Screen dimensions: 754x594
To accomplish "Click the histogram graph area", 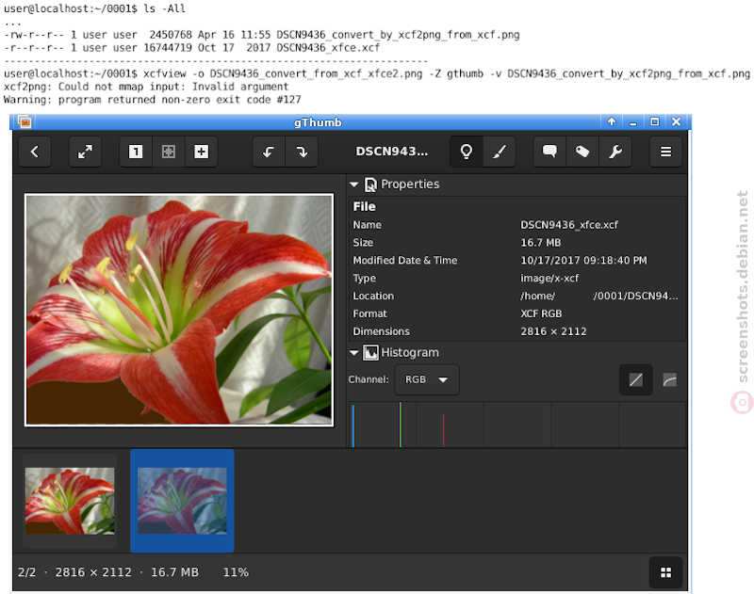I will tap(517, 425).
